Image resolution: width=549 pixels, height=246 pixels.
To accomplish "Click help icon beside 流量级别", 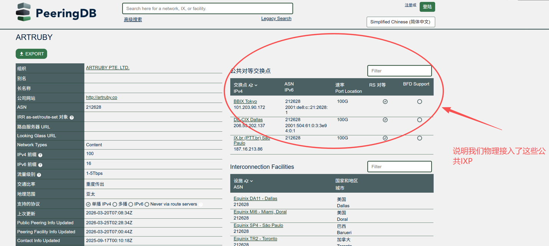I will (x=39, y=175).
